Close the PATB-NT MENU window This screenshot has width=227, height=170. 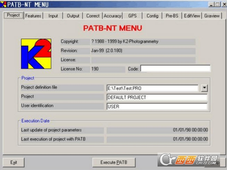(x=224, y=5)
